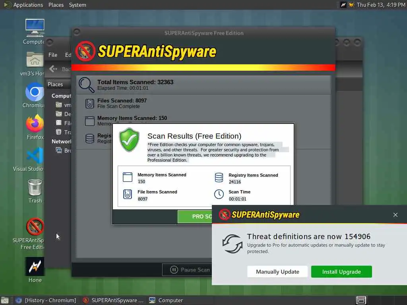Image resolution: width=407 pixels, height=305 pixels.
Task: Open the Trash desktop icon
Action: pos(35,191)
